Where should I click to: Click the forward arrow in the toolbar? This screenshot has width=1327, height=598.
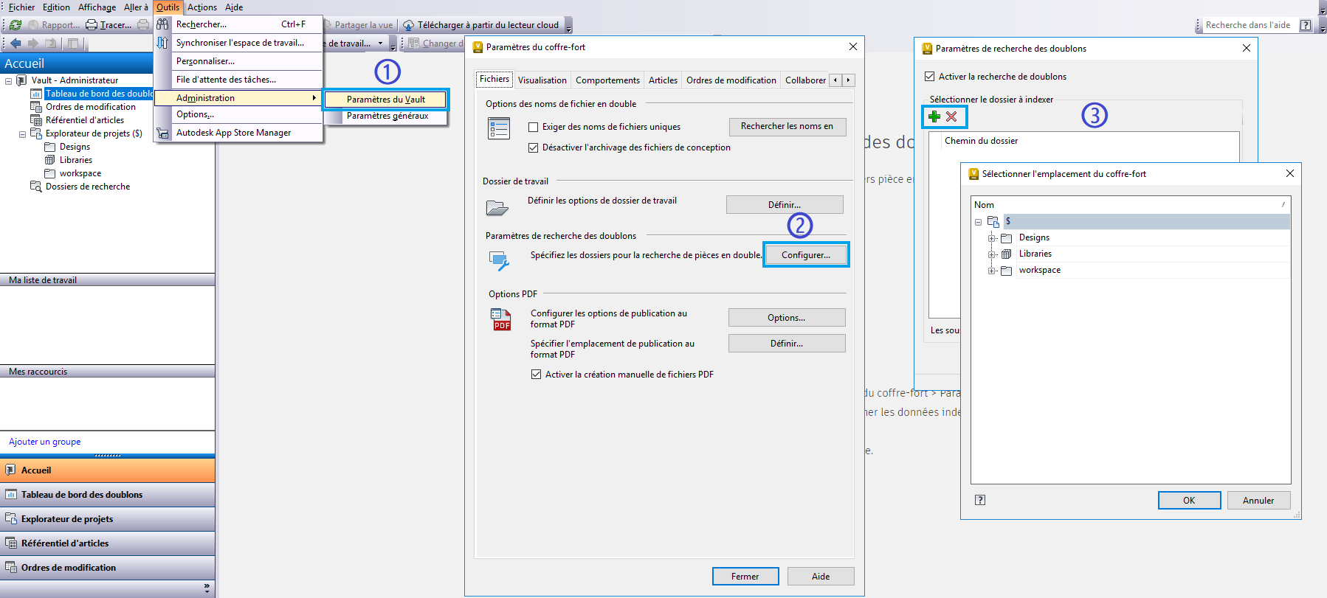pos(33,44)
